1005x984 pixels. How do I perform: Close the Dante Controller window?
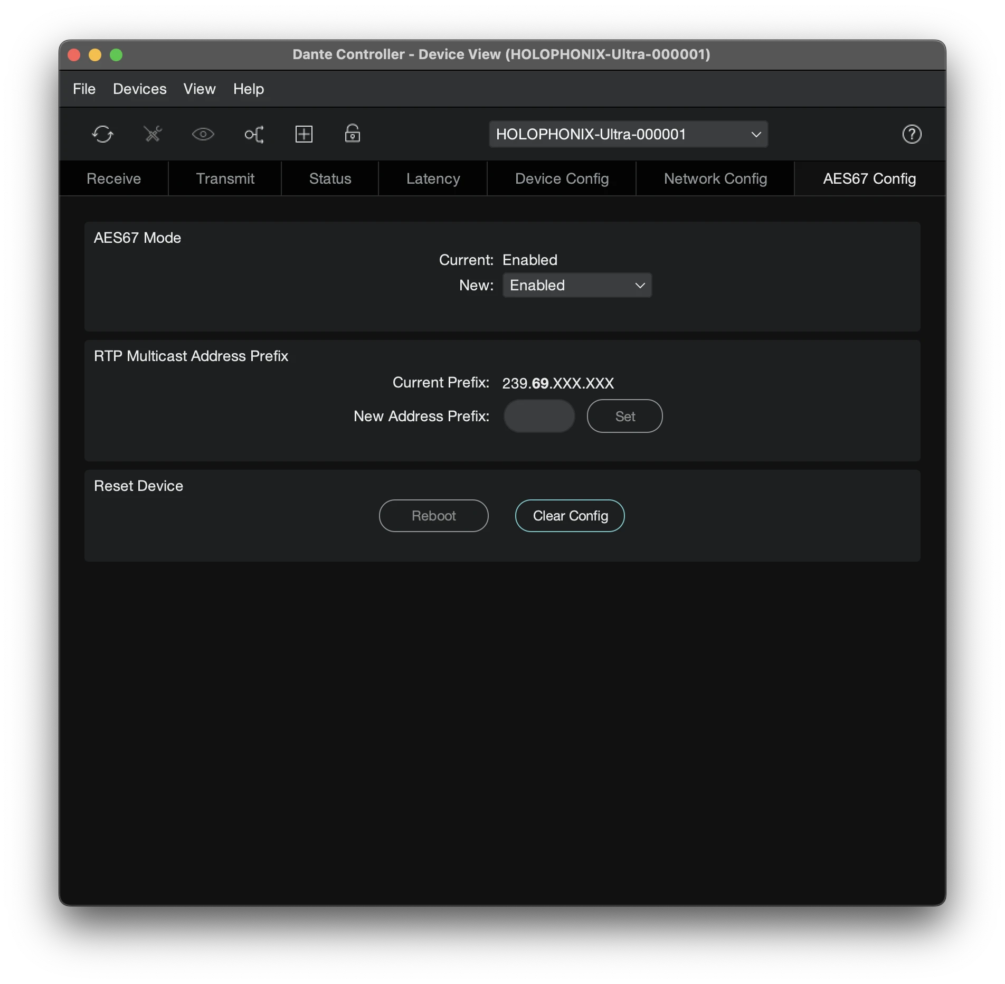[74, 55]
